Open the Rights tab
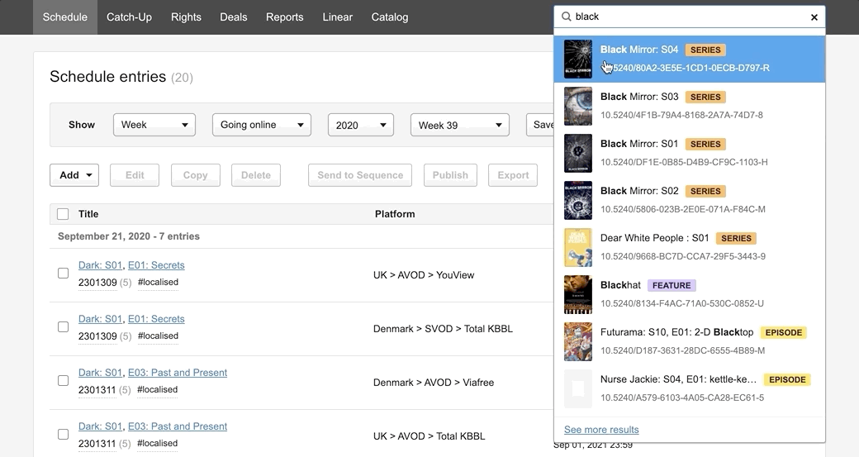This screenshot has width=859, height=457. click(x=186, y=17)
